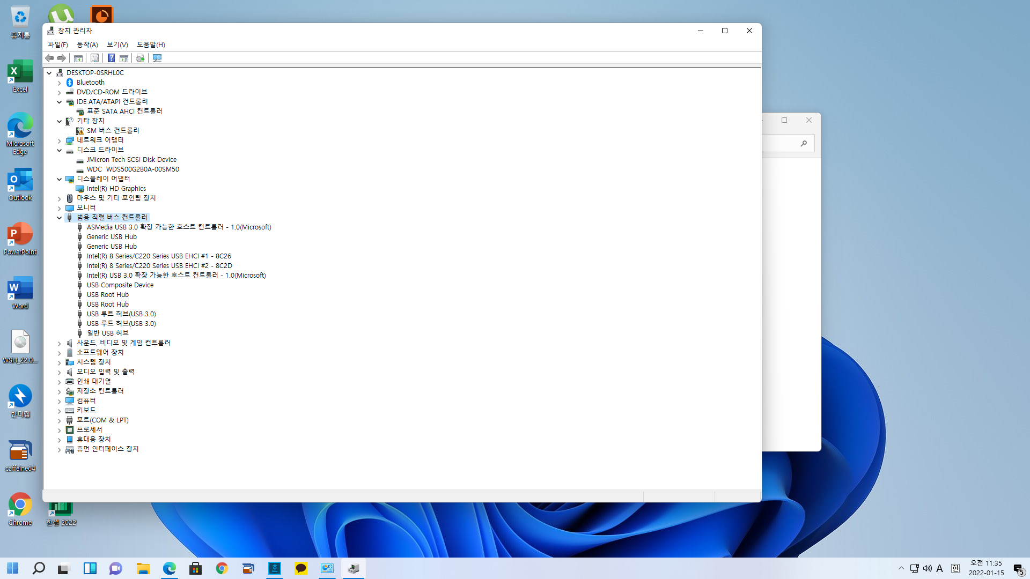1030x579 pixels.
Task: Click the Back arrow in the toolbar
Action: (49, 58)
